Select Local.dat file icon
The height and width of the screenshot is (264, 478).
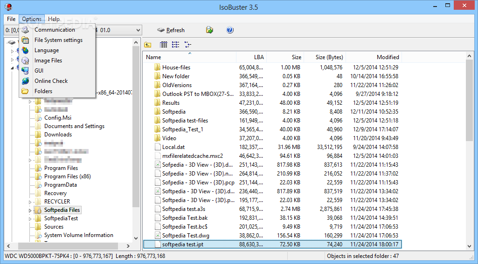(x=158, y=147)
